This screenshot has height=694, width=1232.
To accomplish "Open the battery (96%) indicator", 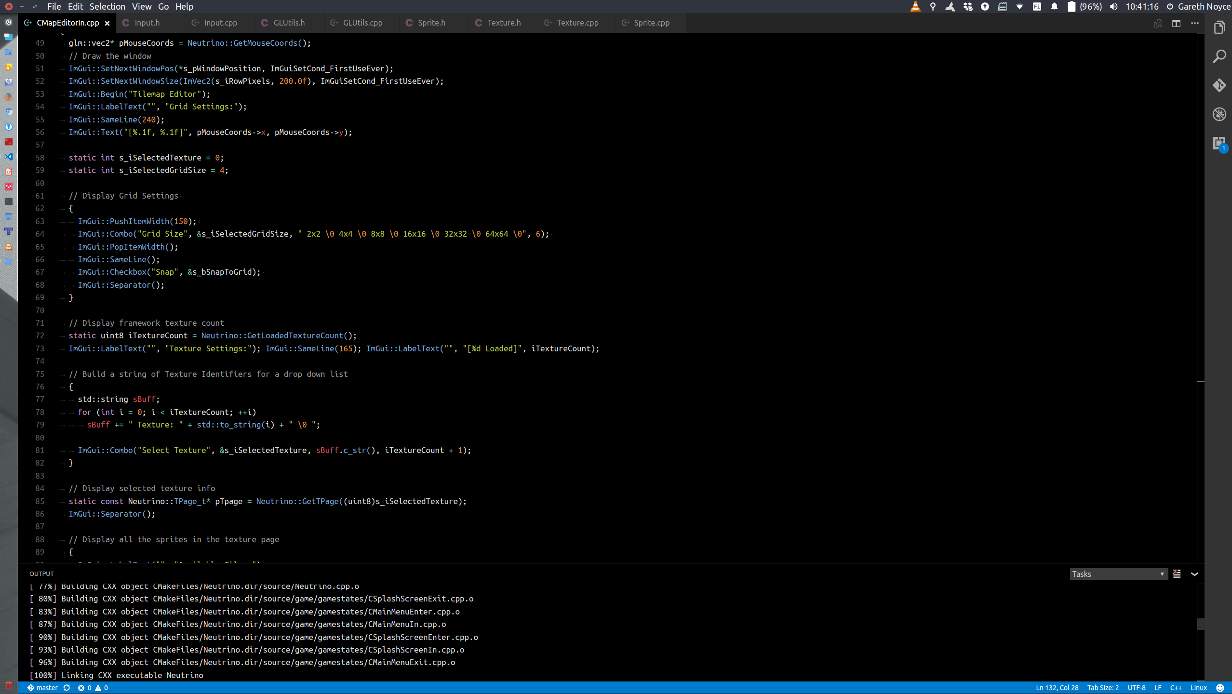I will pyautogui.click(x=1085, y=6).
